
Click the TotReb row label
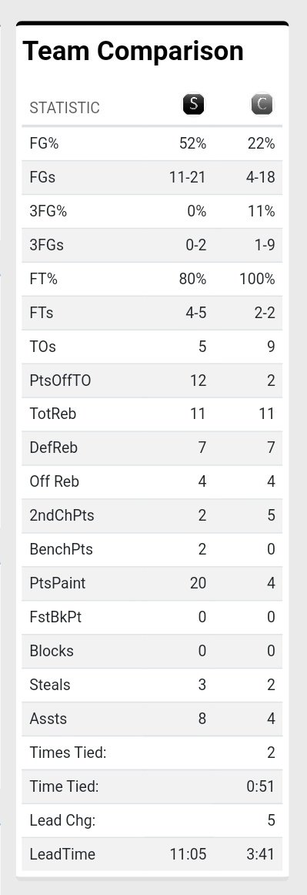coord(52,414)
